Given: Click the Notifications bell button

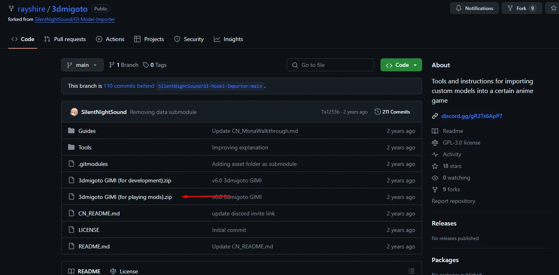Looking at the screenshot, I should [474, 8].
